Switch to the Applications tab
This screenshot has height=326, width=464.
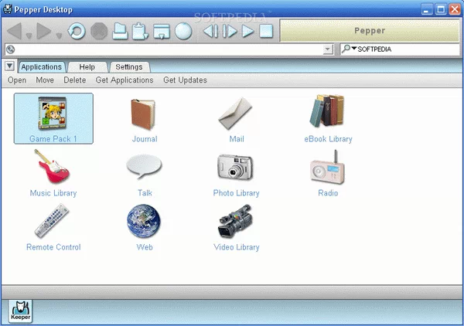[x=42, y=66]
